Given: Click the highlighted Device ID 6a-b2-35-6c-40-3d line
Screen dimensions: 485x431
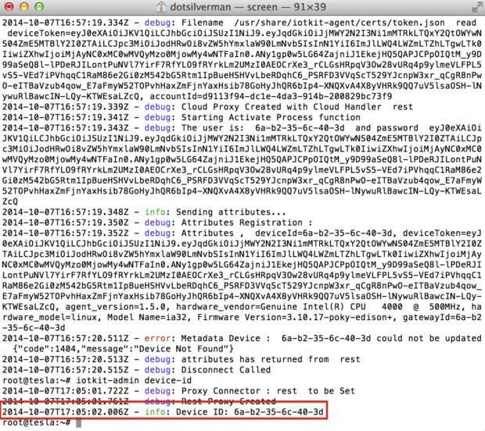Looking at the screenshot, I should point(163,411).
